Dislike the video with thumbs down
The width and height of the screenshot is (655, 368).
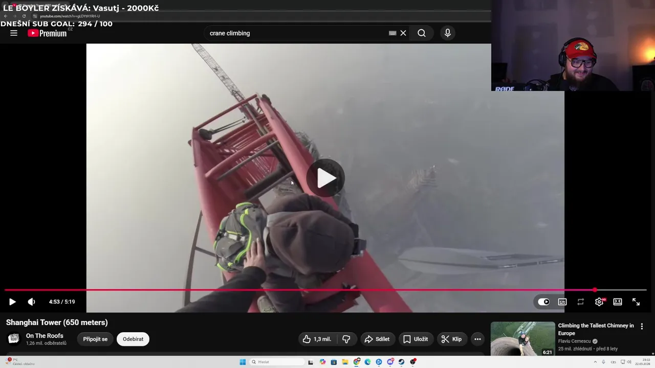click(346, 339)
